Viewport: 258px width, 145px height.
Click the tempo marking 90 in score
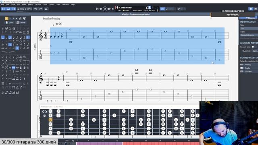click(x=57, y=24)
